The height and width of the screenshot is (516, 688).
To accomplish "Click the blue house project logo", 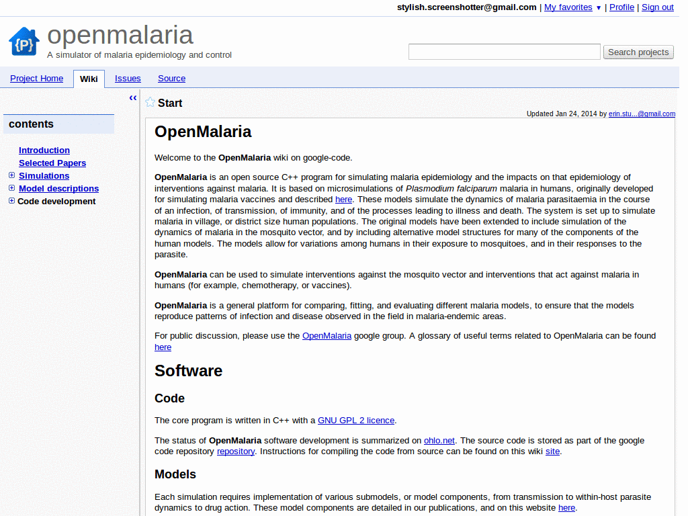I will tap(24, 41).
